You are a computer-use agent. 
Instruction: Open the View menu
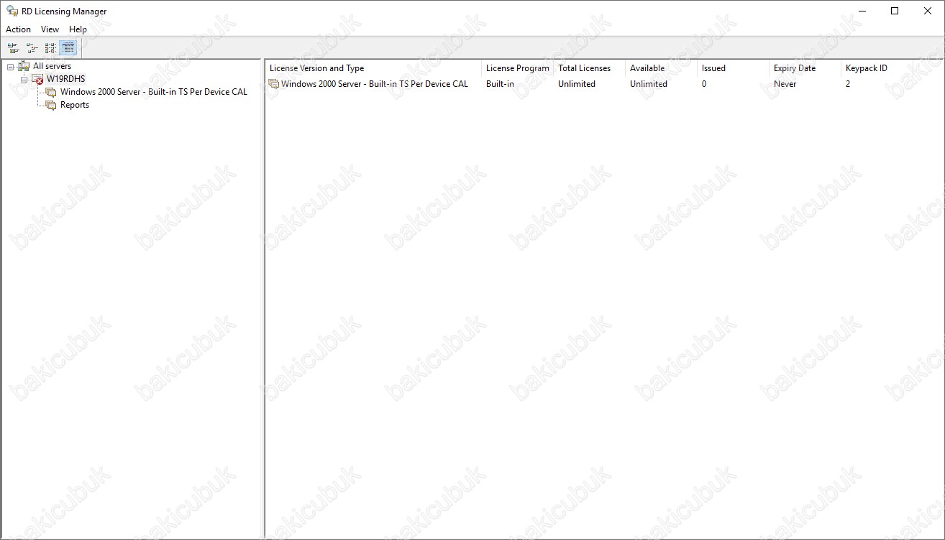click(x=50, y=29)
